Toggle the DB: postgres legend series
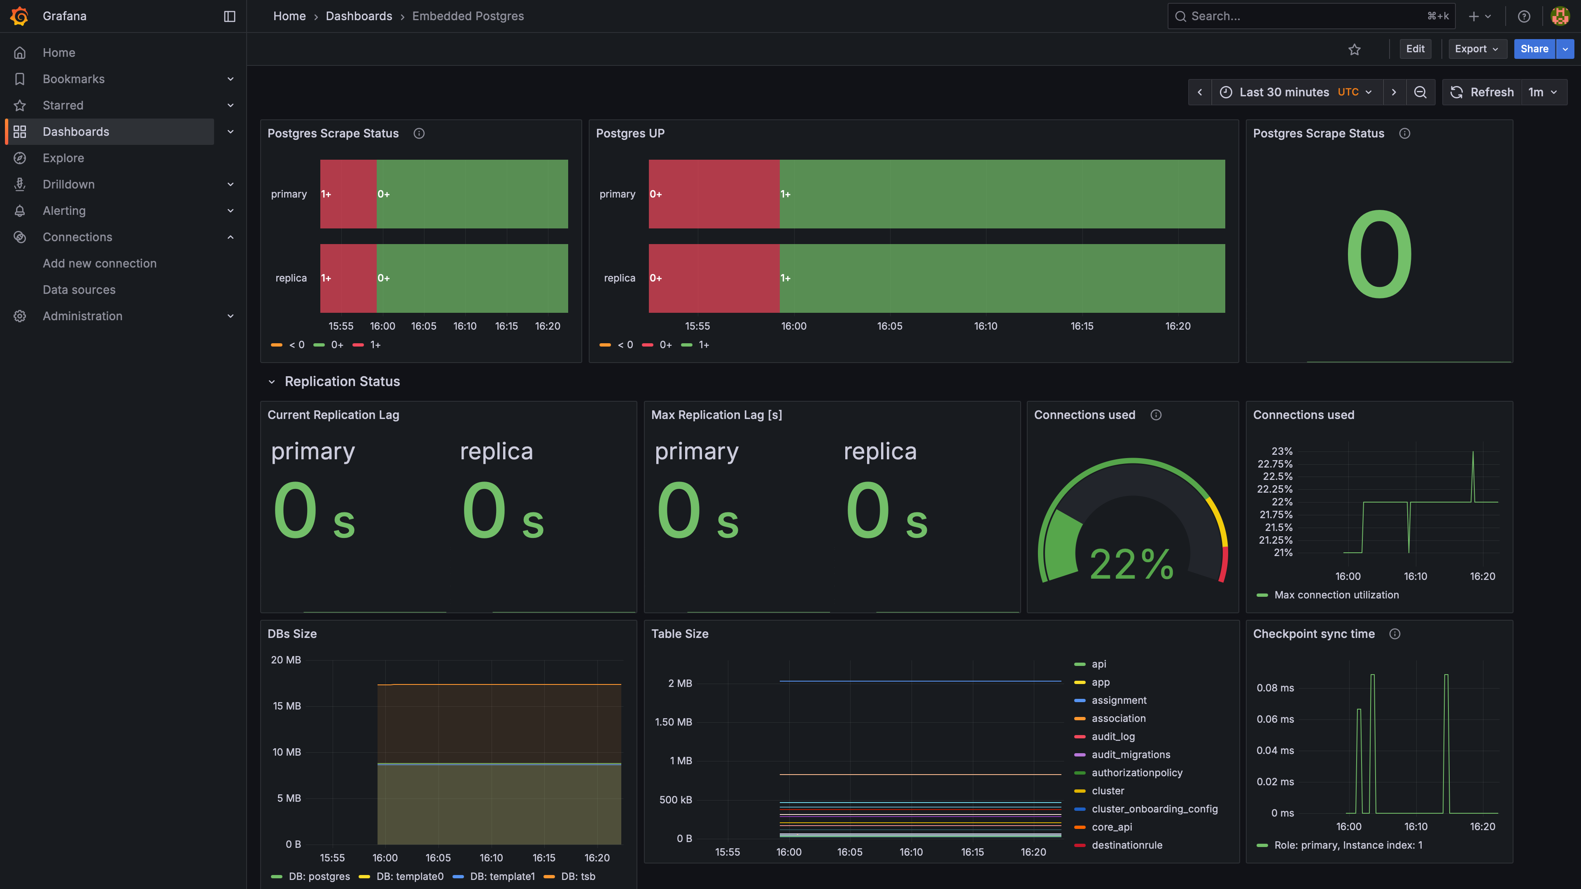The image size is (1581, 889). tap(320, 876)
